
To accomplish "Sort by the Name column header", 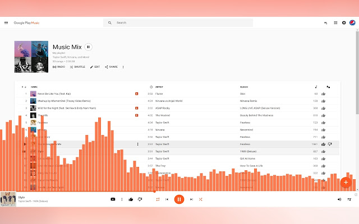I will click(34, 87).
